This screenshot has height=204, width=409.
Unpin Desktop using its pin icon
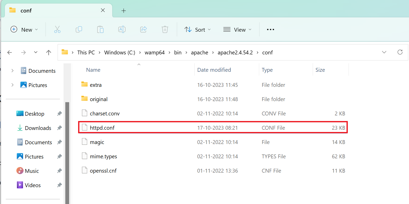tap(59, 114)
